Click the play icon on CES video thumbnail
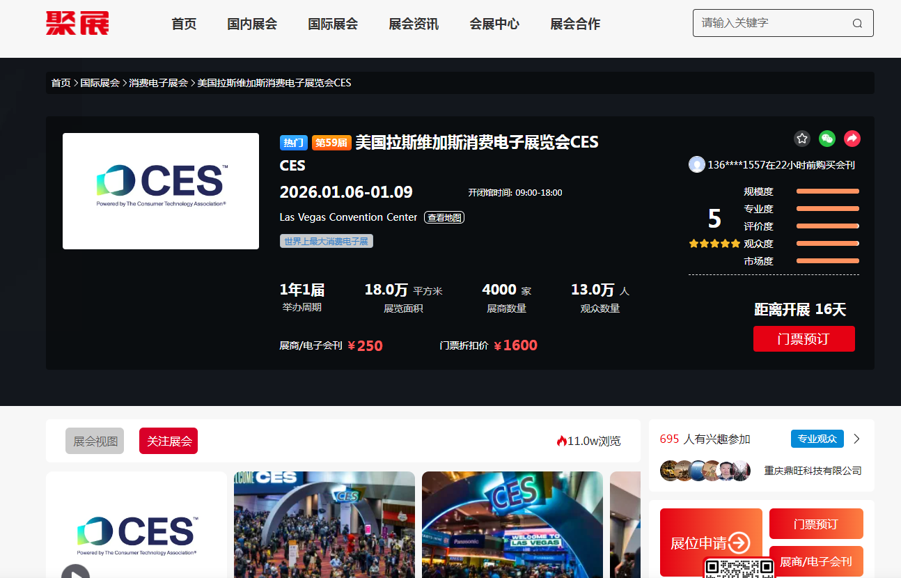Screen dimensions: 901x578 point(75,571)
